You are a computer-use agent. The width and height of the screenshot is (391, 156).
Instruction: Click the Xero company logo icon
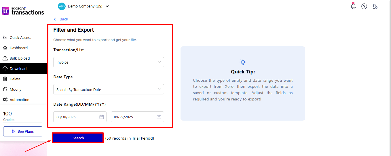(x=62, y=6)
